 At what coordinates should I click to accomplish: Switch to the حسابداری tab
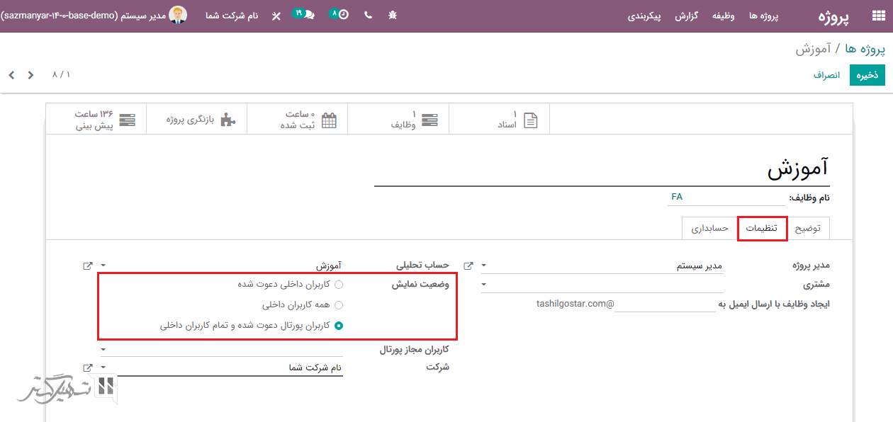click(709, 229)
